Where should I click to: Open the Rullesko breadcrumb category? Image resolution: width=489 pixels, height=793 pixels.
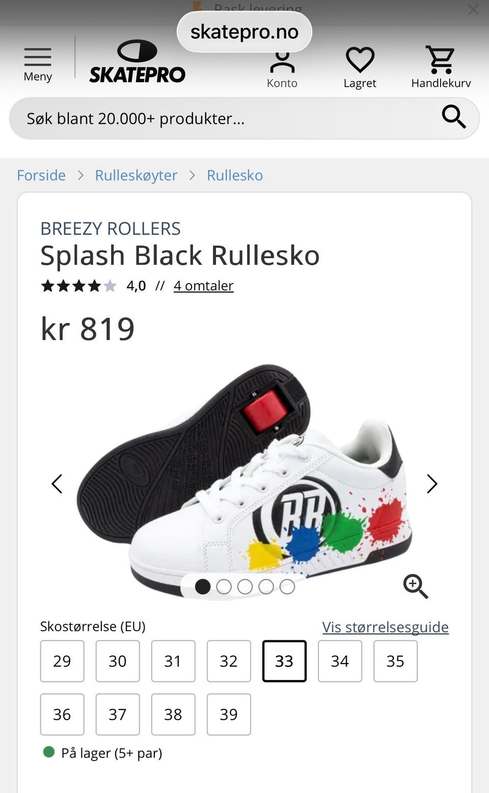(x=235, y=175)
